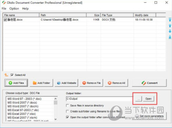Select MS Word 2007 (*.docm) output type

23,106
